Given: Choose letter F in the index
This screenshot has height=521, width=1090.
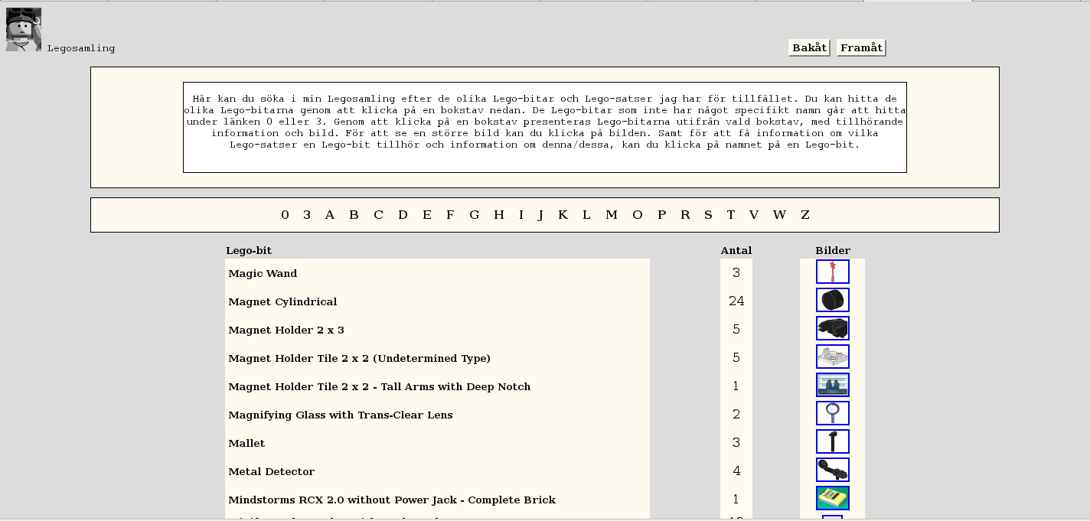Looking at the screenshot, I should [450, 215].
